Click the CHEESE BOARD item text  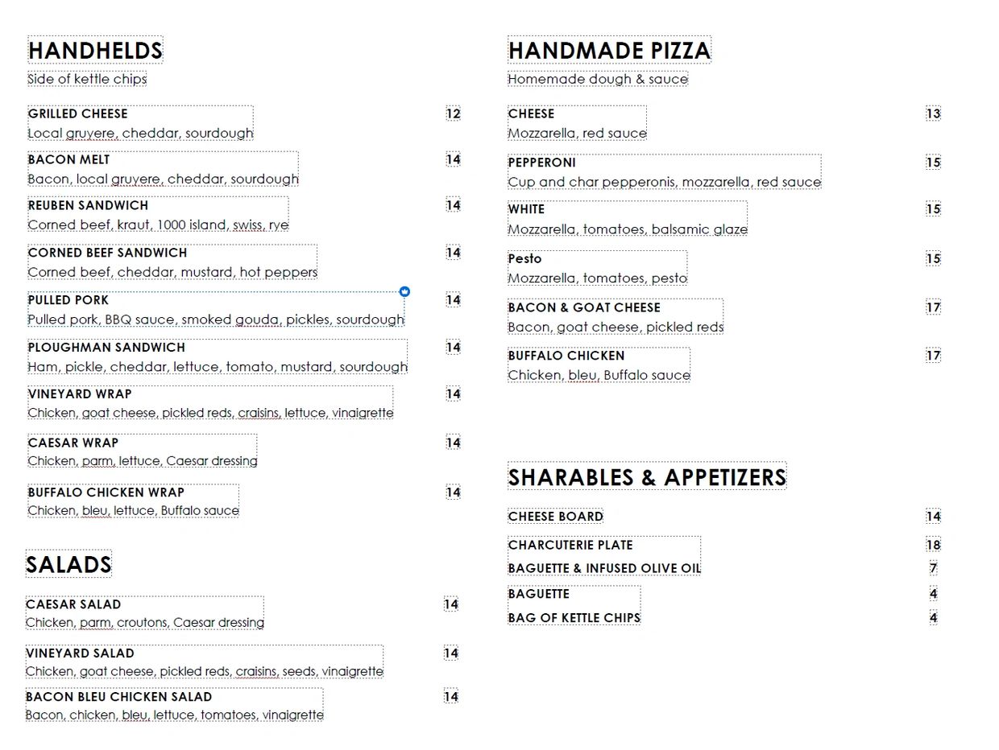point(556,517)
